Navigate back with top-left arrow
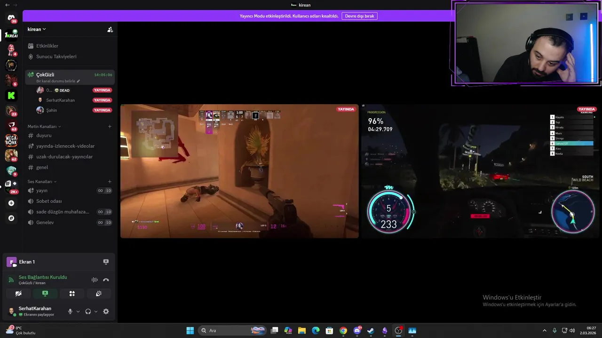The height and width of the screenshot is (338, 602). (7, 5)
